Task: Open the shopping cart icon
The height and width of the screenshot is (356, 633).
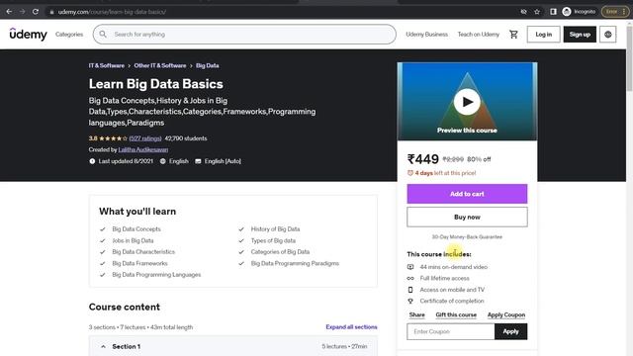Action: pos(513,35)
